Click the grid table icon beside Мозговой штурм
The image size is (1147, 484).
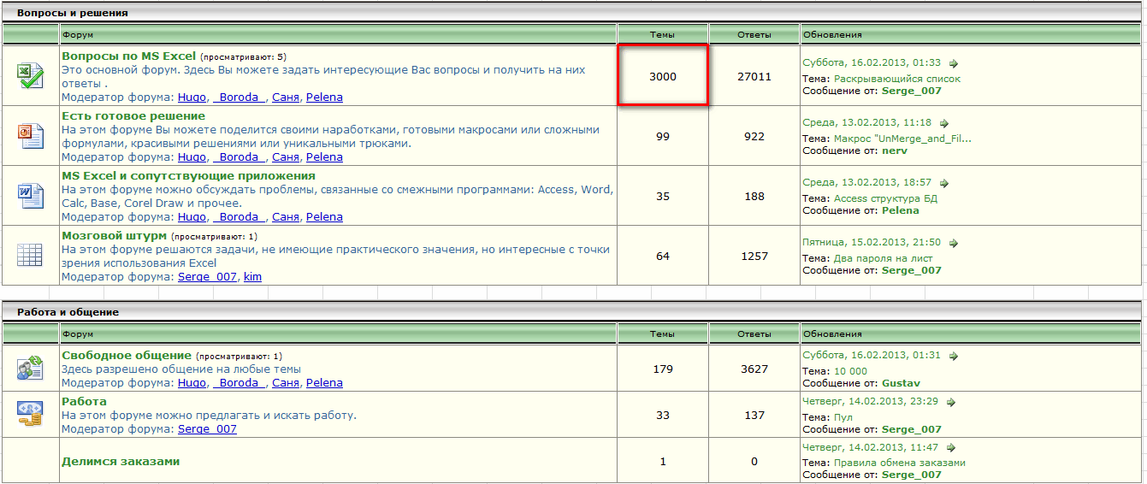(x=30, y=256)
